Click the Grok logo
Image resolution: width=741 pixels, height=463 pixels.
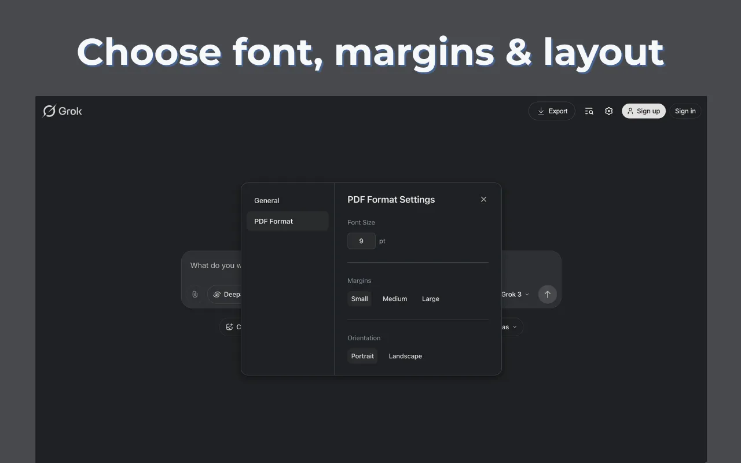coord(63,111)
